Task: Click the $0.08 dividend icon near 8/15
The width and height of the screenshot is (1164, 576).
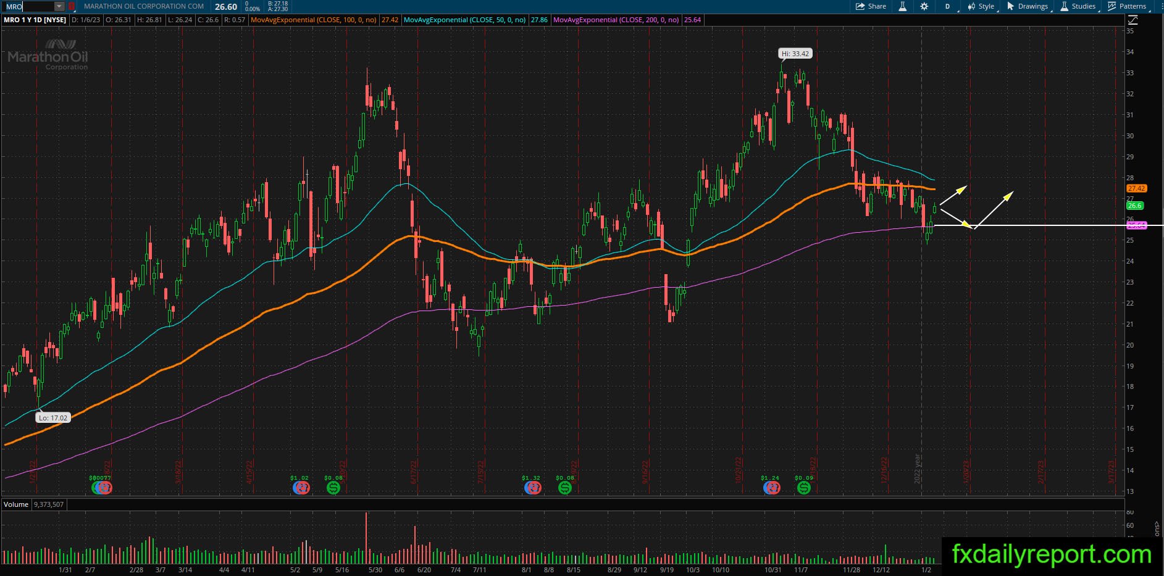Action: 565,488
